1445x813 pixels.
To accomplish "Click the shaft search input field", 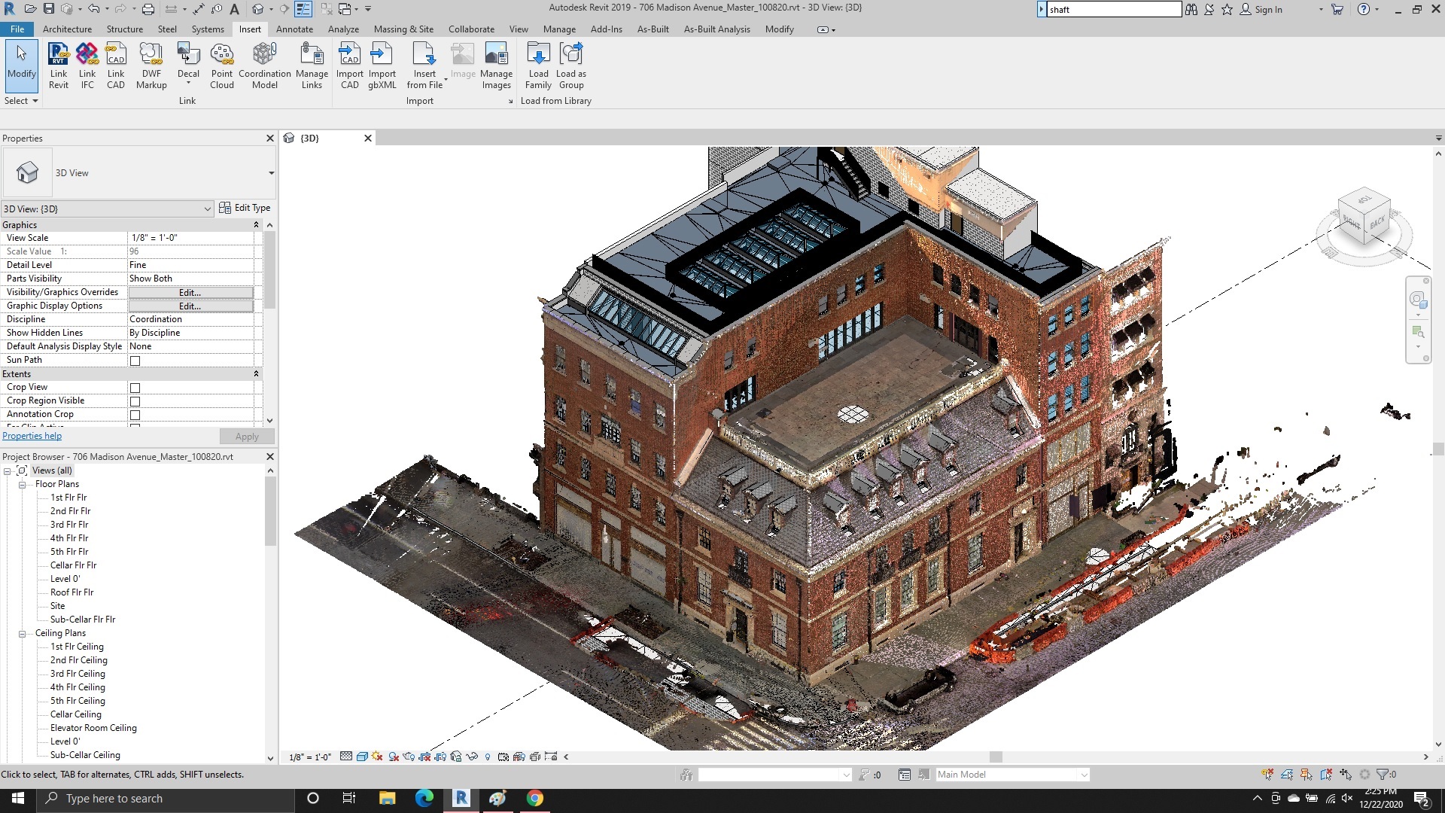I will (1112, 10).
